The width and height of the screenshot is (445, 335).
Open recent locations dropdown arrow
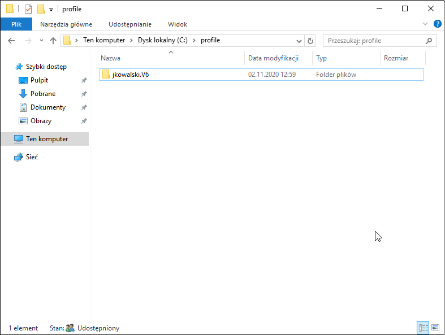point(41,41)
